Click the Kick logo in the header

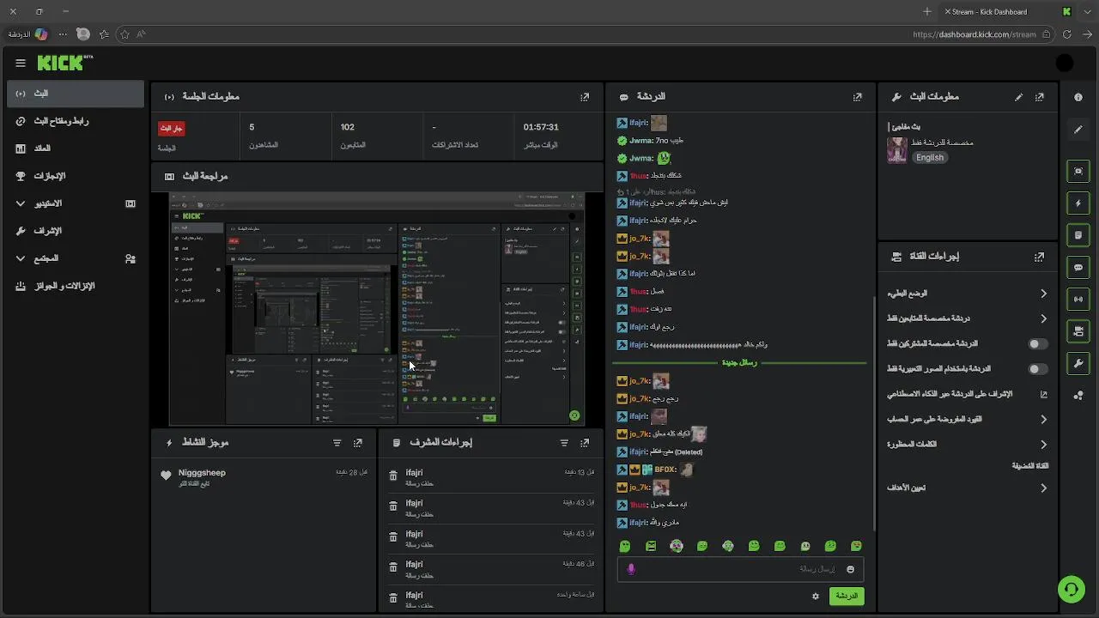pos(64,63)
